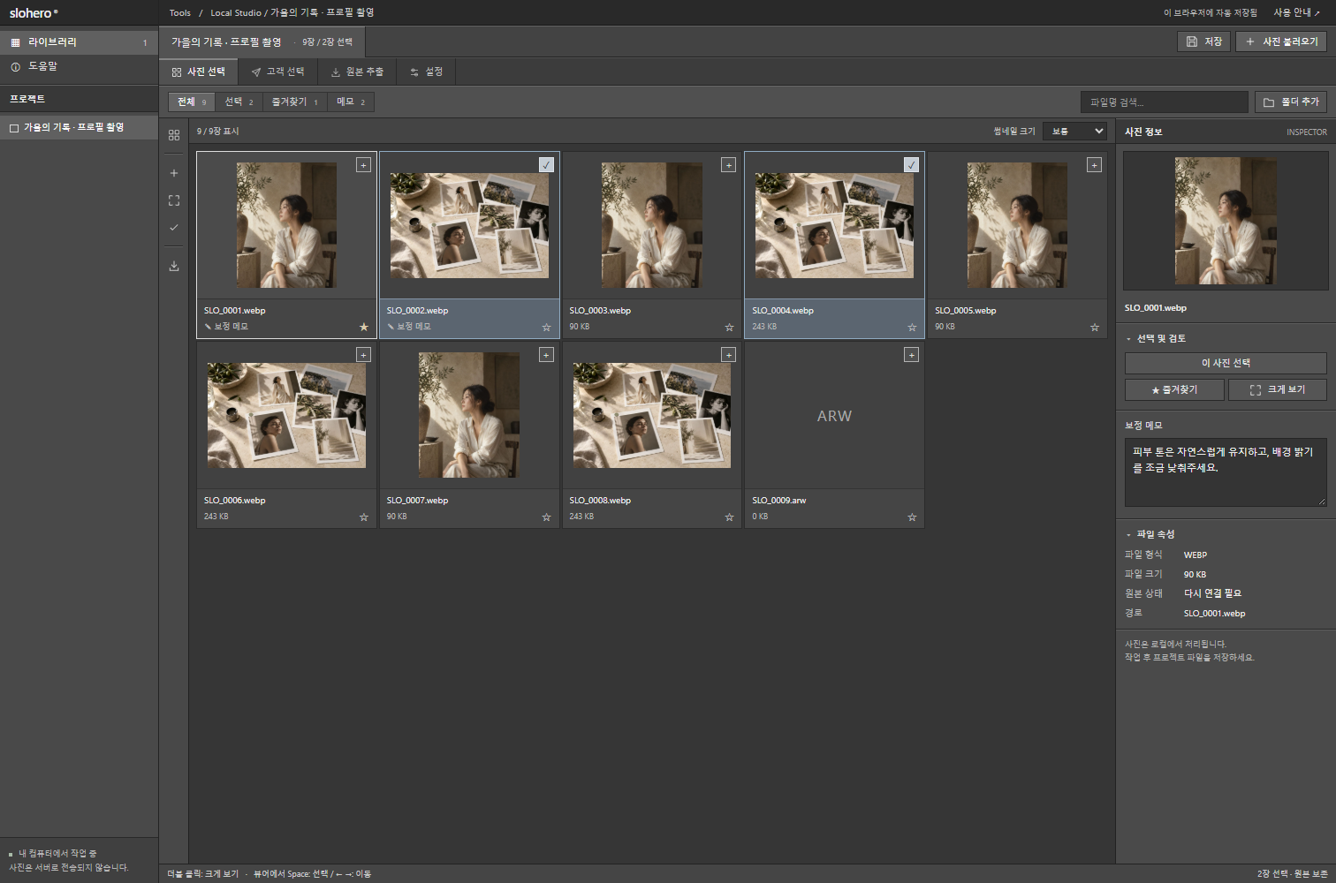Viewport: 1336px width, 883px height.
Task: Collapse the 파일 속성 section
Action: tap(1150, 534)
